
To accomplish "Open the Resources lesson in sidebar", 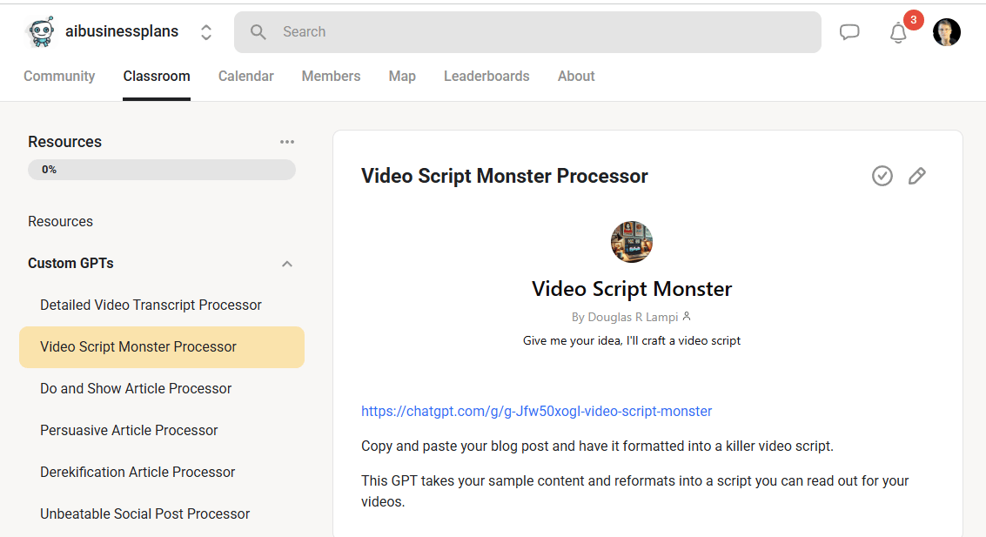I will 60,221.
